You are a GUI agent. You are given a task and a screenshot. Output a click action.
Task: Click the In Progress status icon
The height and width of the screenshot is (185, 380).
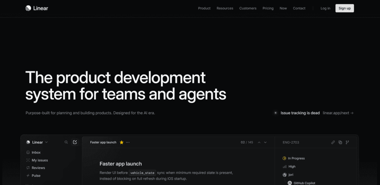click(285, 158)
